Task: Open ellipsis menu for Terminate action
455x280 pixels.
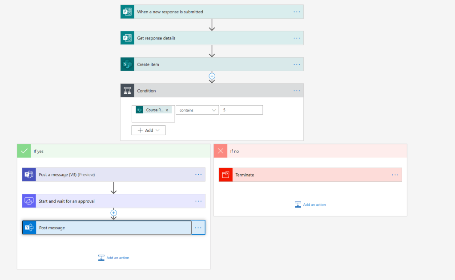Action: pos(395,175)
